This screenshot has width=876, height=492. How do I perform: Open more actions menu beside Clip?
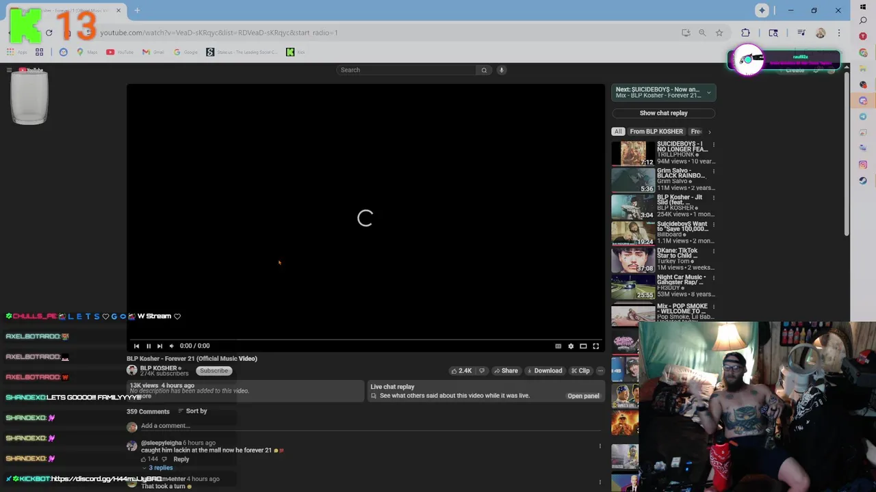(600, 371)
